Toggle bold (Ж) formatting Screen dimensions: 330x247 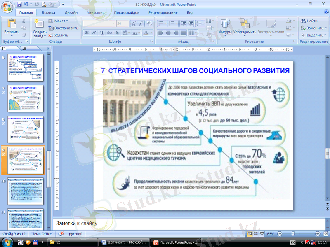click(87, 33)
